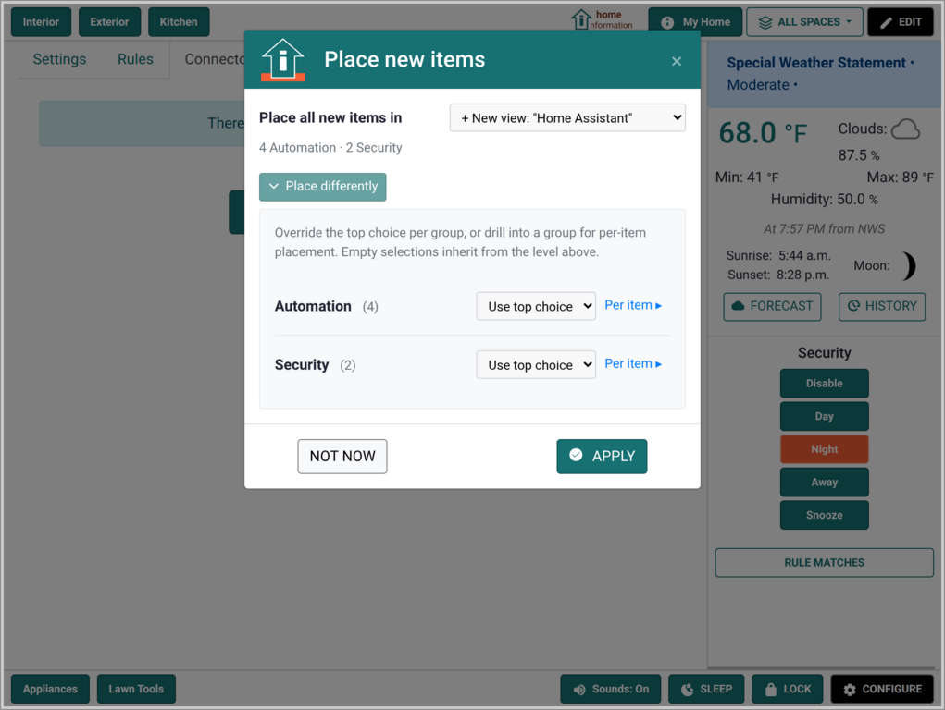Switch to the Connectors tab

[x=214, y=59]
